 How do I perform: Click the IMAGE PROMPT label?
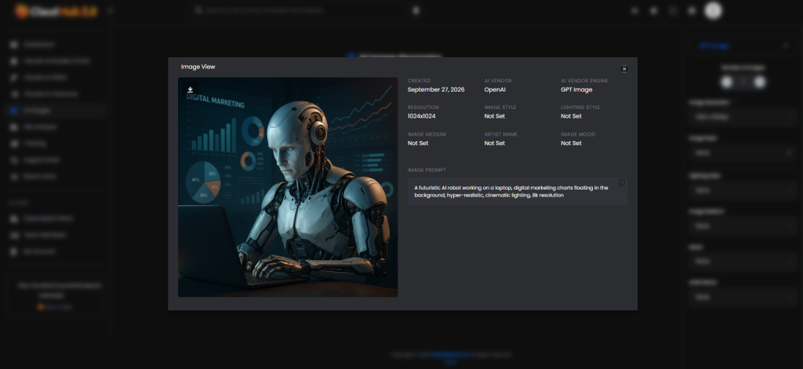427,170
